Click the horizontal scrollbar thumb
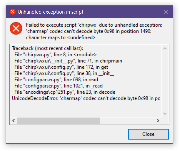Image resolution: width=180 pixels, height=151 pixels. tap(59, 121)
